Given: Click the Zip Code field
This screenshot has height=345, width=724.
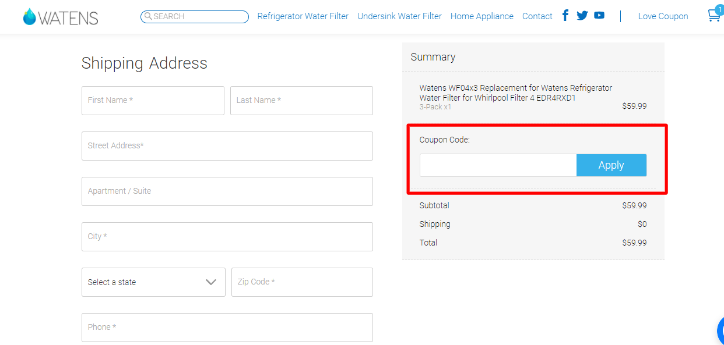Looking at the screenshot, I should (x=302, y=282).
